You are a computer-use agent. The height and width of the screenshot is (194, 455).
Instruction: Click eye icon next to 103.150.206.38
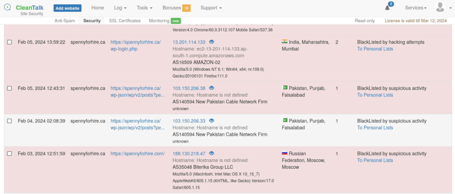tap(212, 88)
